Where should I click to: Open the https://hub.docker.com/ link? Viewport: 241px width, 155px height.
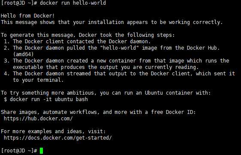pyautogui.click(x=38, y=119)
